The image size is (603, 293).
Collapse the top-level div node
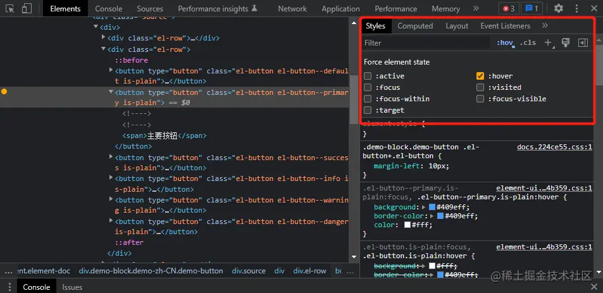pyautogui.click(x=96, y=27)
